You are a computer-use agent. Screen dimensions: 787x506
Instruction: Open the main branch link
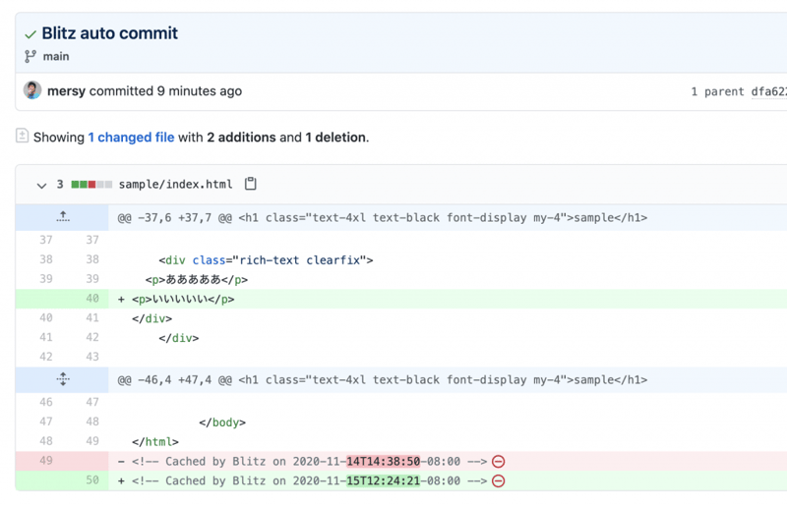(55, 57)
